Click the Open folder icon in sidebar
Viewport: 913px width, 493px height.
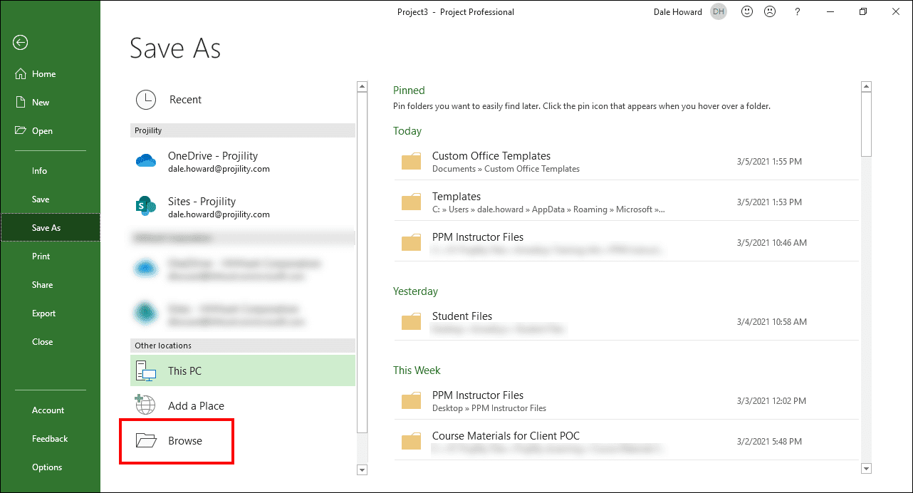[20, 131]
